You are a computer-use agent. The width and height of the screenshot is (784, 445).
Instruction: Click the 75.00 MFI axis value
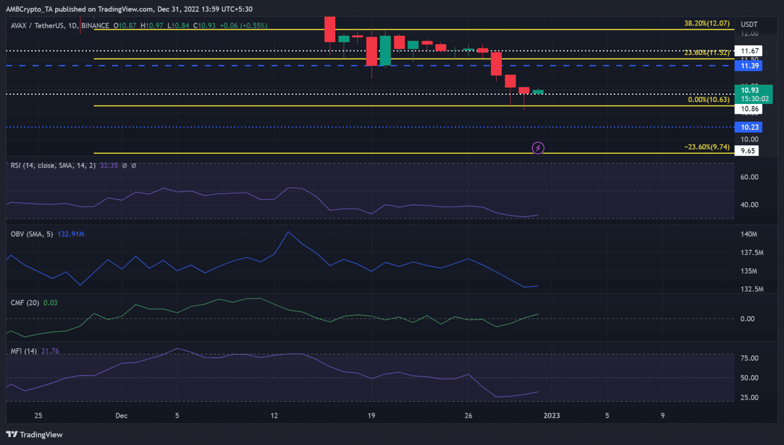(749, 358)
